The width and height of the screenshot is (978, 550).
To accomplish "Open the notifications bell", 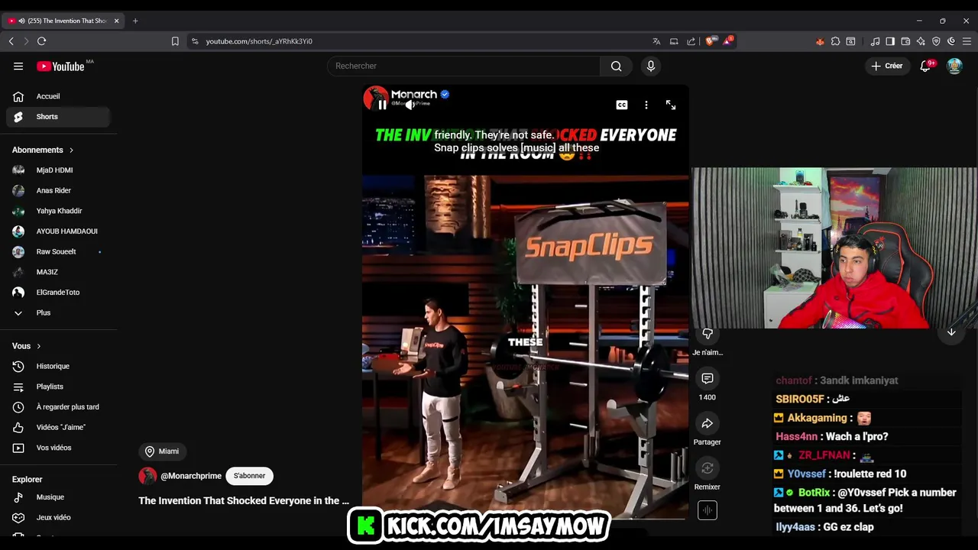I will (x=925, y=66).
